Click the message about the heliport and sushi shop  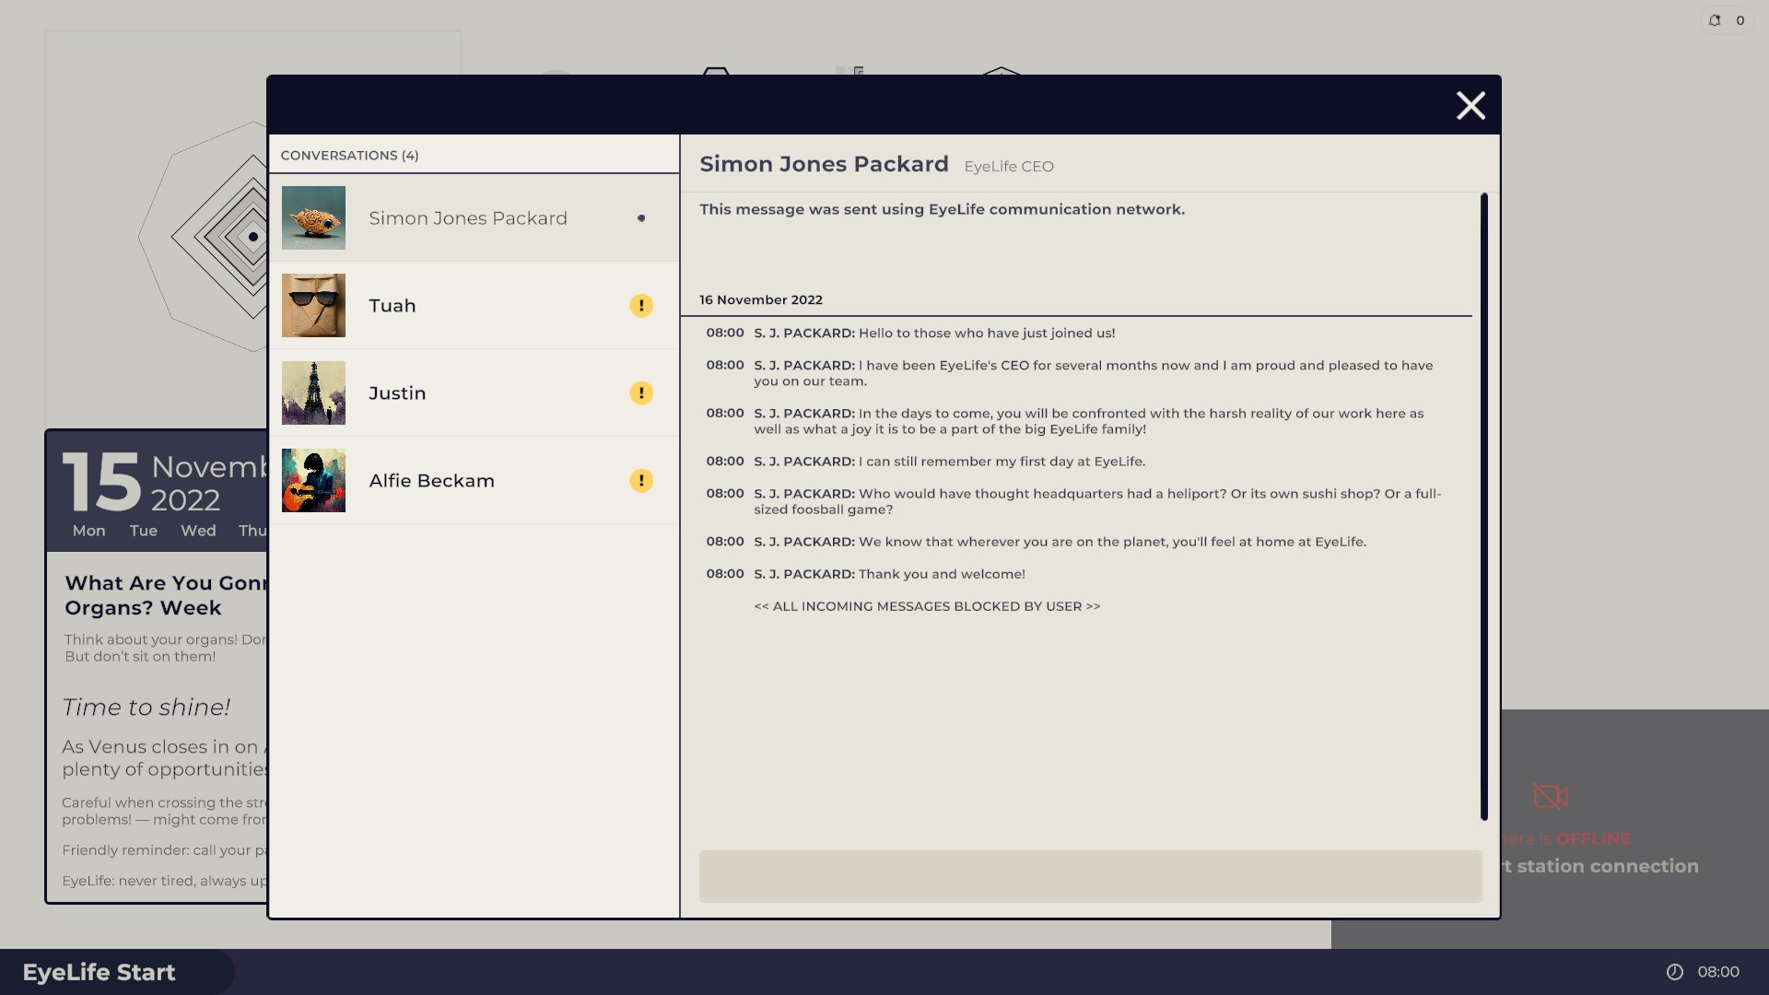[x=1097, y=501]
